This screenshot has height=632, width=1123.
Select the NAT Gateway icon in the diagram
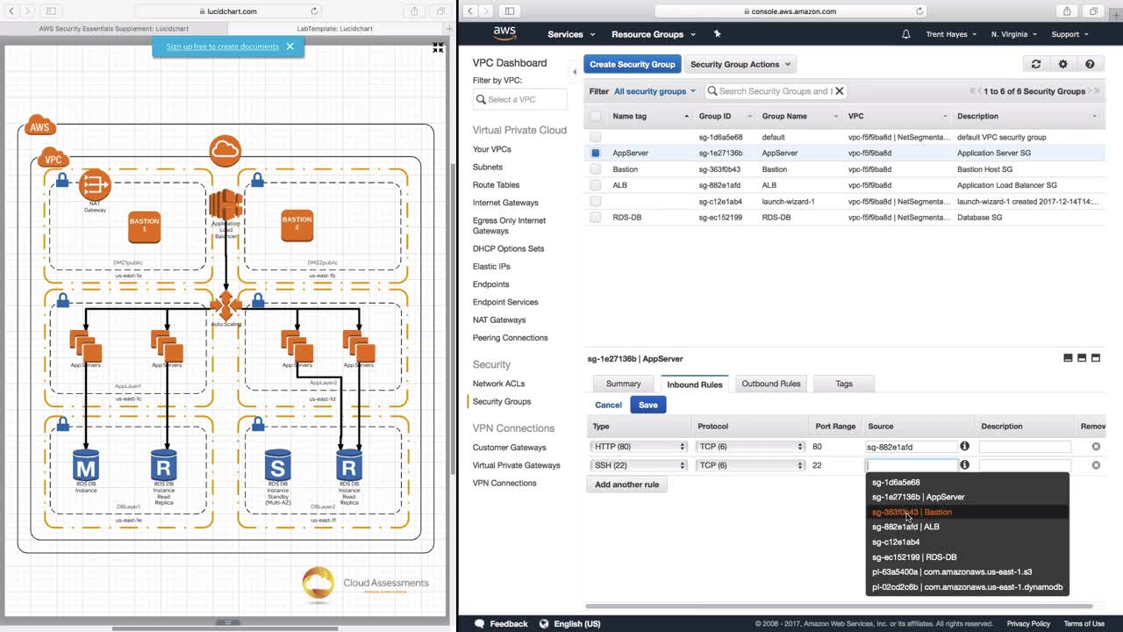click(95, 187)
